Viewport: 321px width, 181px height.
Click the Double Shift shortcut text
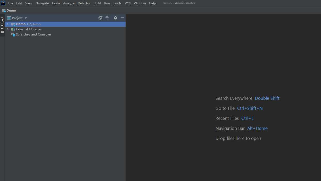(267, 98)
